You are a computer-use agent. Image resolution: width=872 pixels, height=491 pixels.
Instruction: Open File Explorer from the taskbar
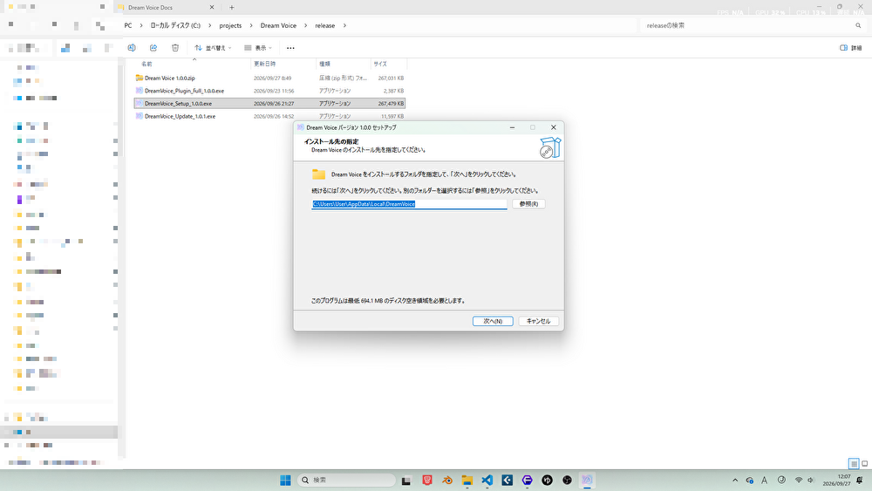pyautogui.click(x=467, y=481)
